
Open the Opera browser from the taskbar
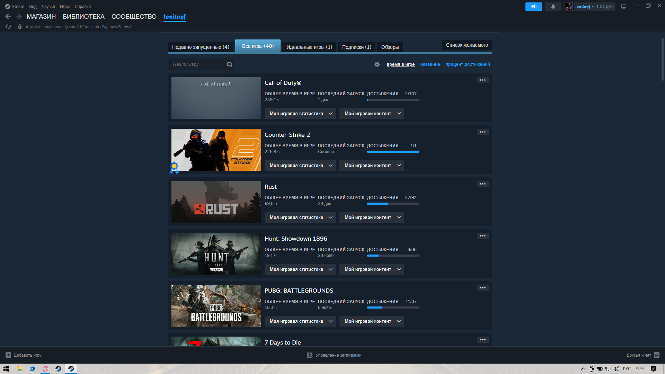45,369
